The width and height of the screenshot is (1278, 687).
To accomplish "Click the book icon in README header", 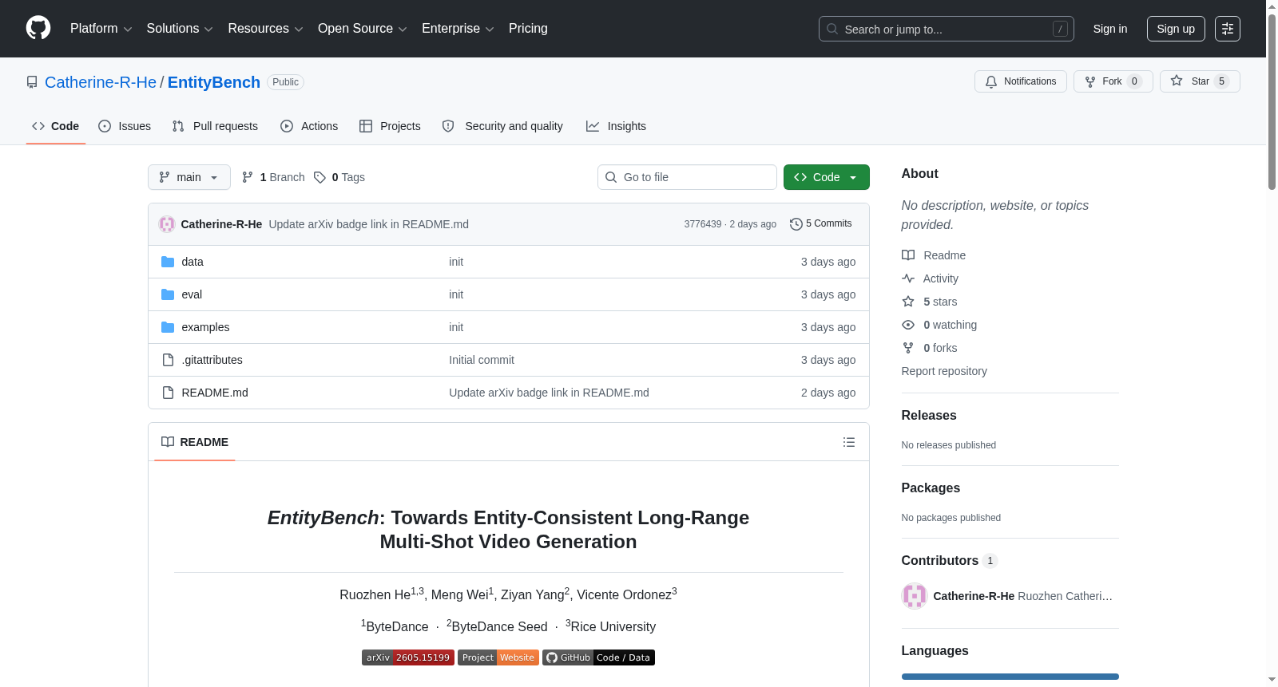I will pos(168,442).
